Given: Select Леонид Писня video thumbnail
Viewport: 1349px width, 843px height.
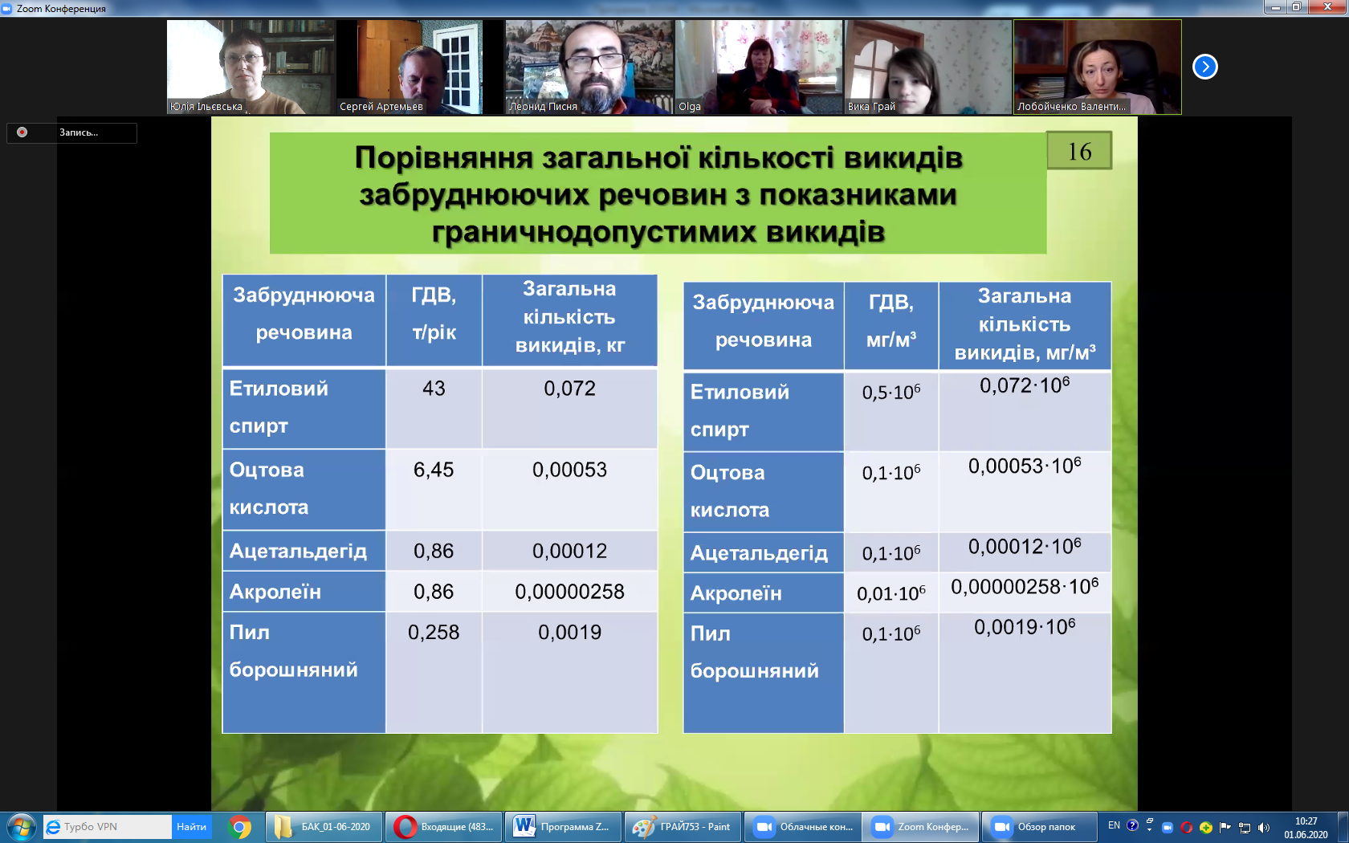Looking at the screenshot, I should [589, 67].
